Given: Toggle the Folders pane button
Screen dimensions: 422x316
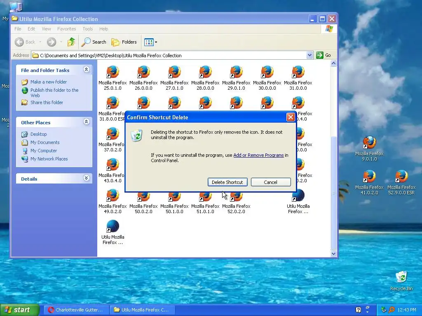Looking at the screenshot, I should point(124,42).
